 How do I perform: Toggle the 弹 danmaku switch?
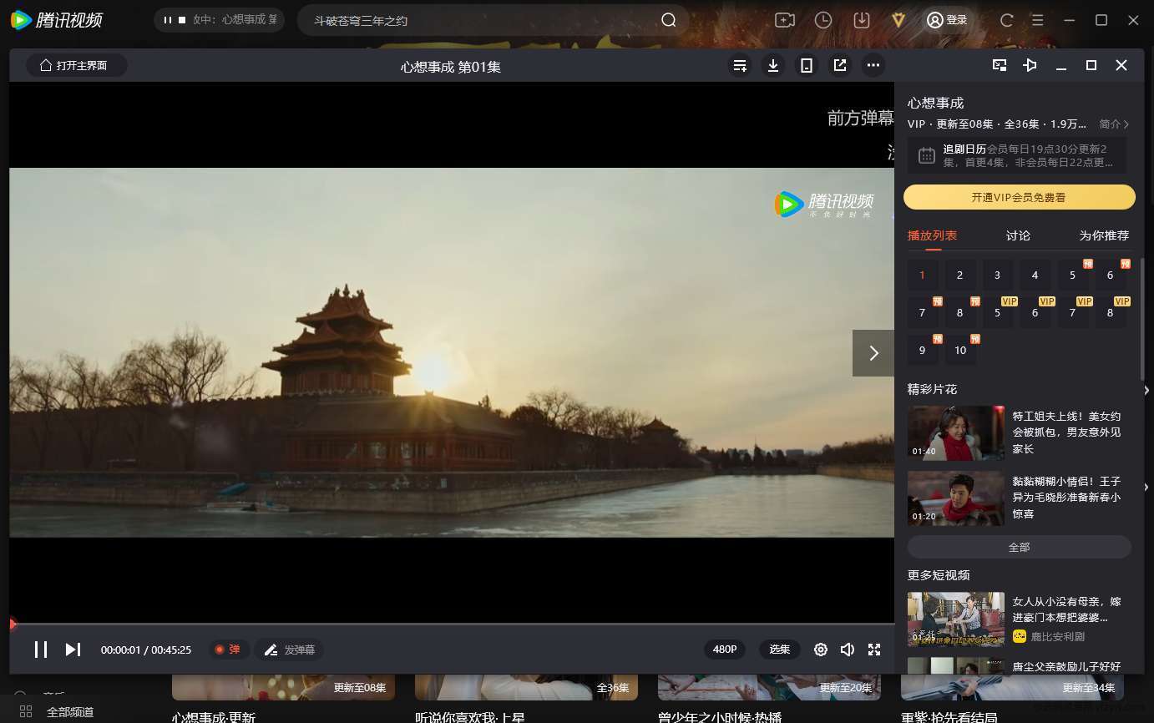228,650
